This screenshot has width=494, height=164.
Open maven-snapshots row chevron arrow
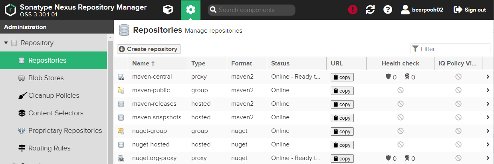[x=488, y=117]
